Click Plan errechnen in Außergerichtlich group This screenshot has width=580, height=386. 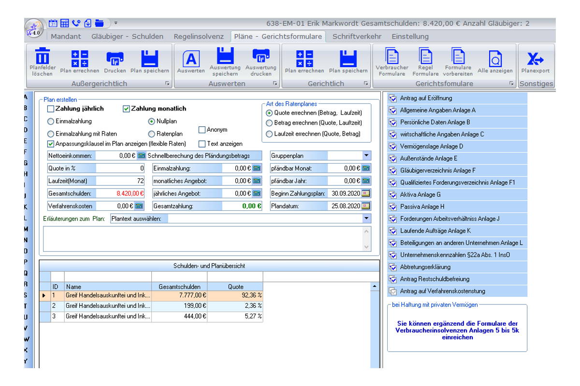(x=79, y=58)
